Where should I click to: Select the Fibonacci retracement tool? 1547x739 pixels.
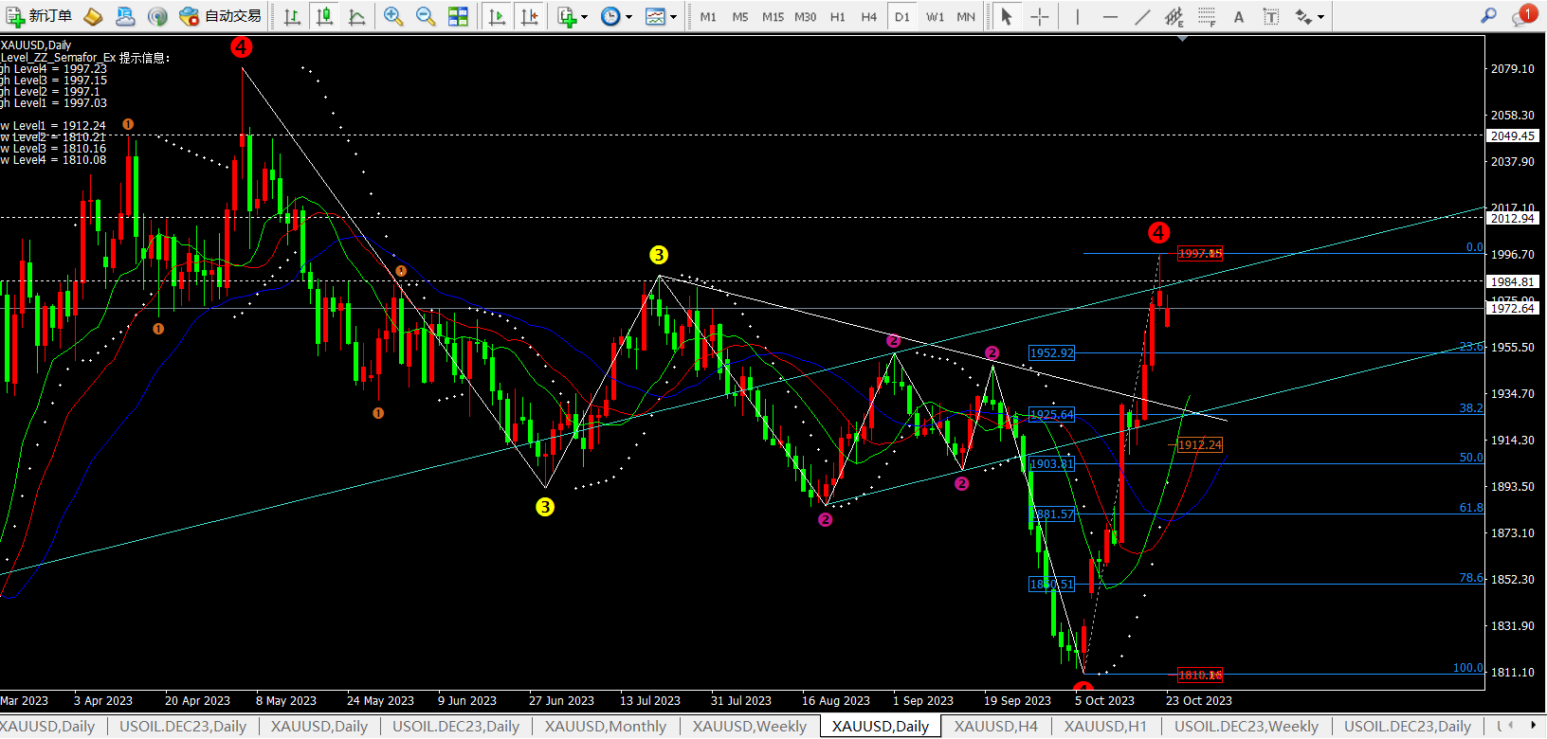pos(1207,16)
